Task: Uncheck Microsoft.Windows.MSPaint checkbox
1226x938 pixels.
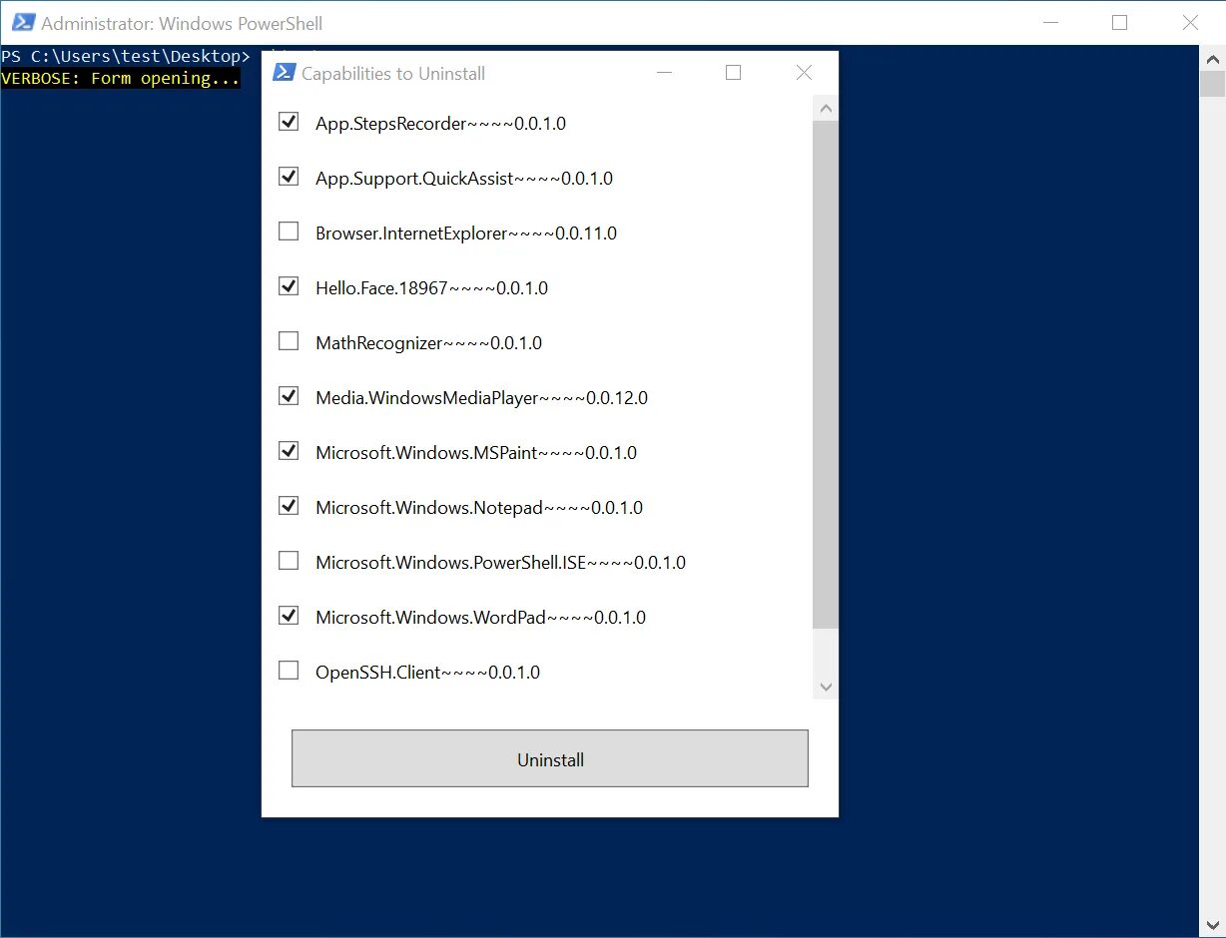Action: coord(289,451)
